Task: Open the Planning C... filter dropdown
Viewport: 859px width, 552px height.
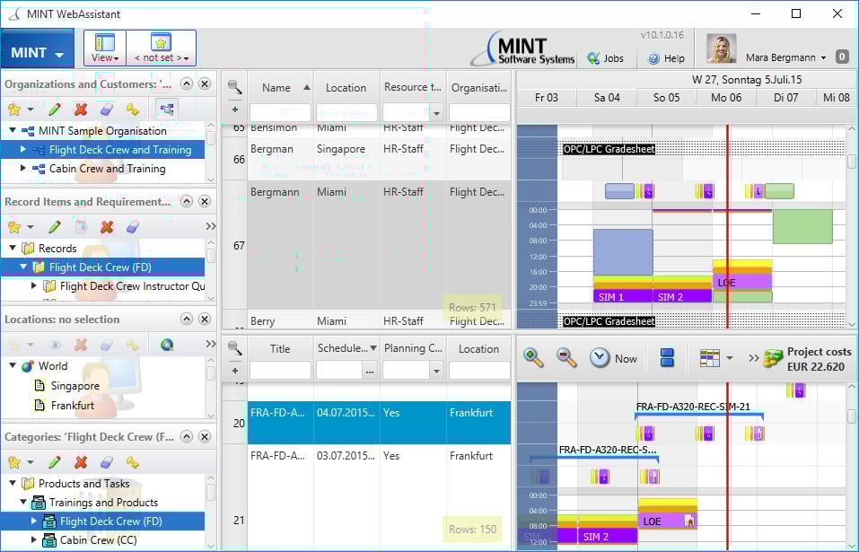Action: 436,371
